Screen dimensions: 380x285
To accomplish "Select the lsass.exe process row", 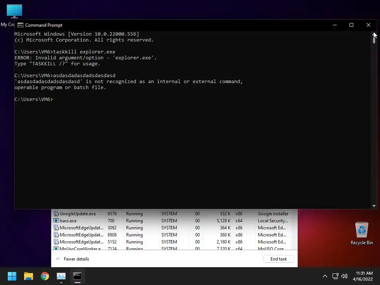I will coord(172,221).
